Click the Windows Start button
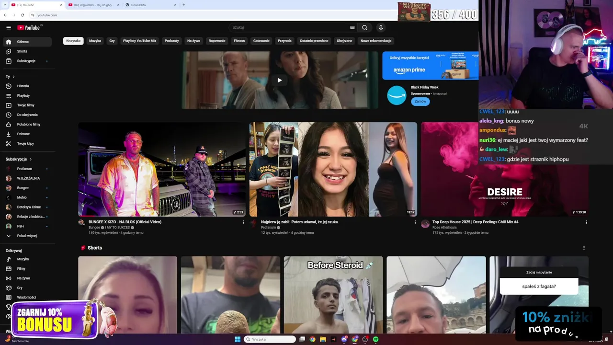The height and width of the screenshot is (345, 613). pos(238,339)
